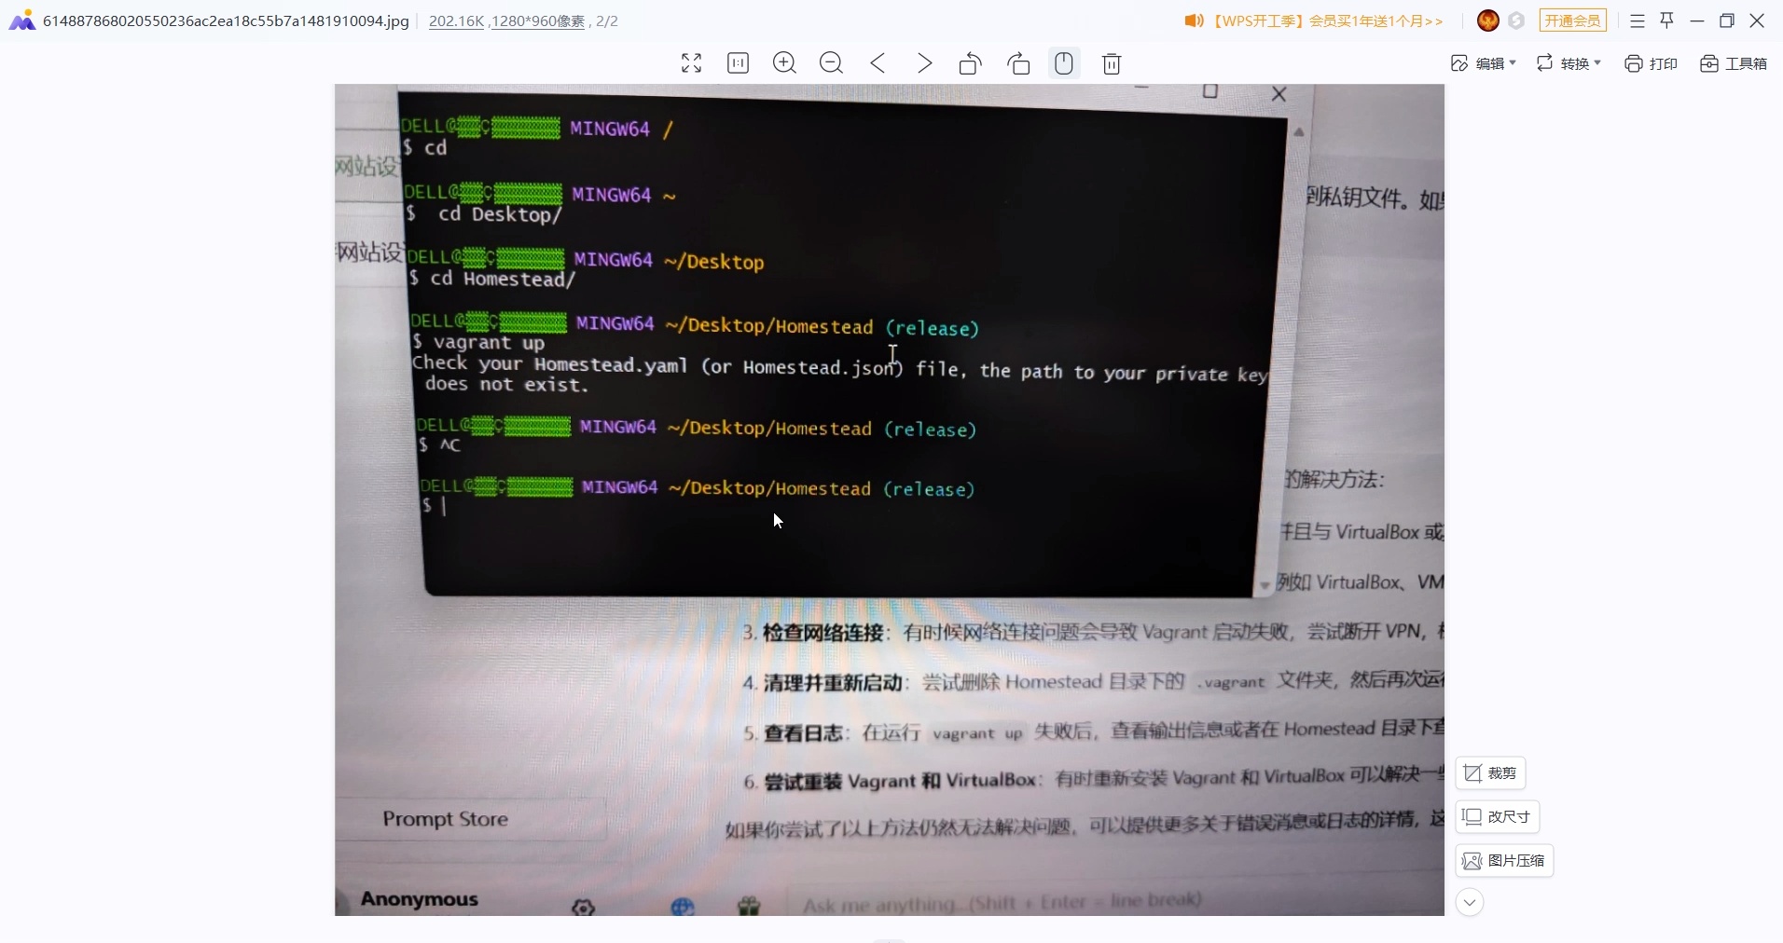Open the 工具箱 toolbox panel

[1735, 63]
